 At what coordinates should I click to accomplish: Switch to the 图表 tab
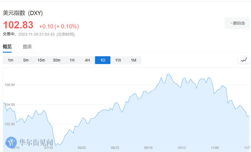pyautogui.click(x=27, y=47)
